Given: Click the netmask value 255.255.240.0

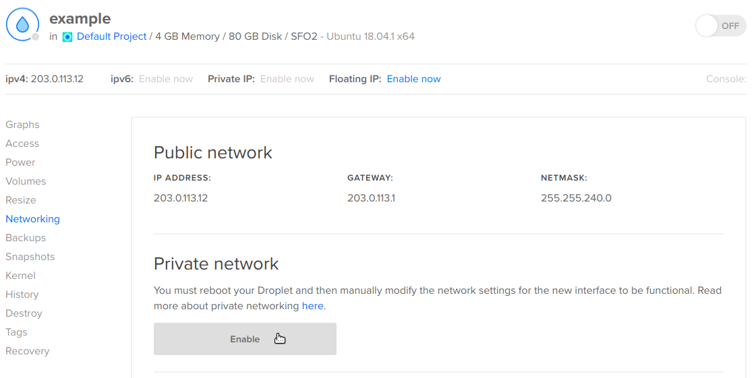Looking at the screenshot, I should [576, 198].
